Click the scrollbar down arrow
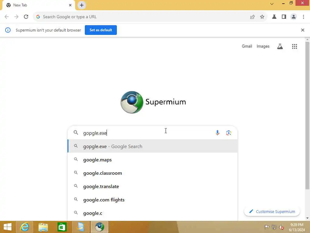This screenshot has width=310, height=233. 307,218
